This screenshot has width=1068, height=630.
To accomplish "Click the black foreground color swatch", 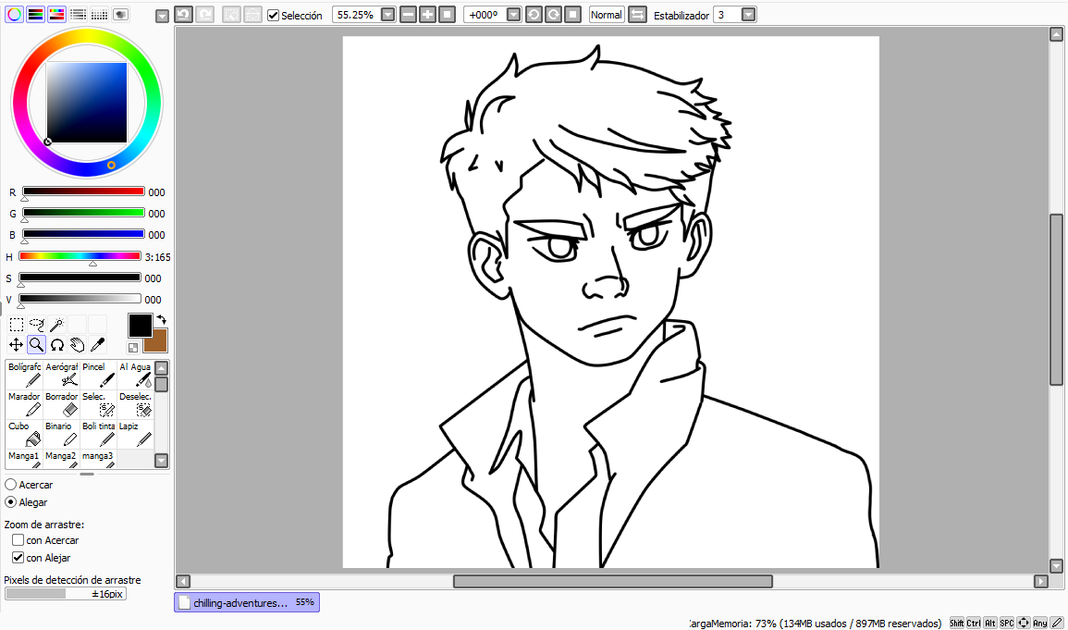I will pos(141,326).
